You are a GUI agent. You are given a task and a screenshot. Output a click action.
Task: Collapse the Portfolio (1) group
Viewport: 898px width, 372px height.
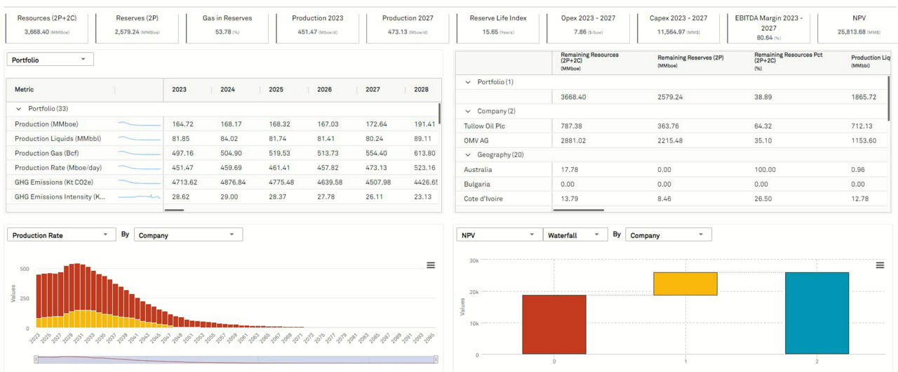(468, 82)
